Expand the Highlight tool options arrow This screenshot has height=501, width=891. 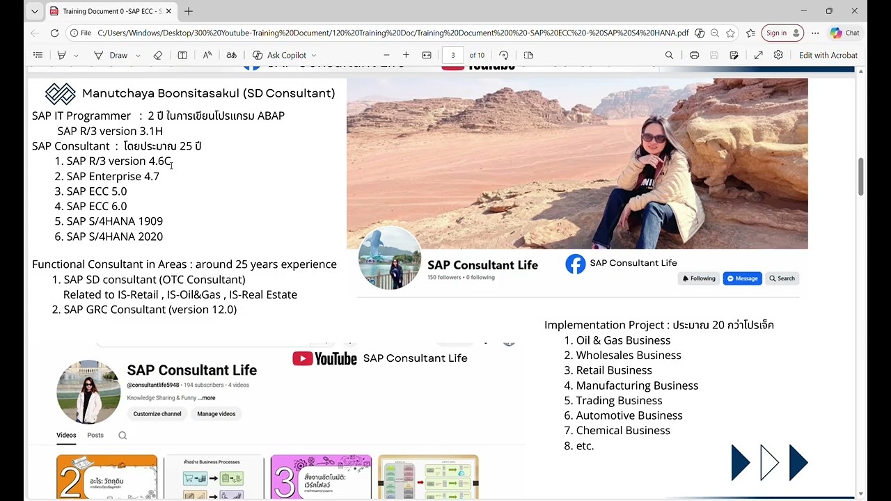pyautogui.click(x=76, y=55)
